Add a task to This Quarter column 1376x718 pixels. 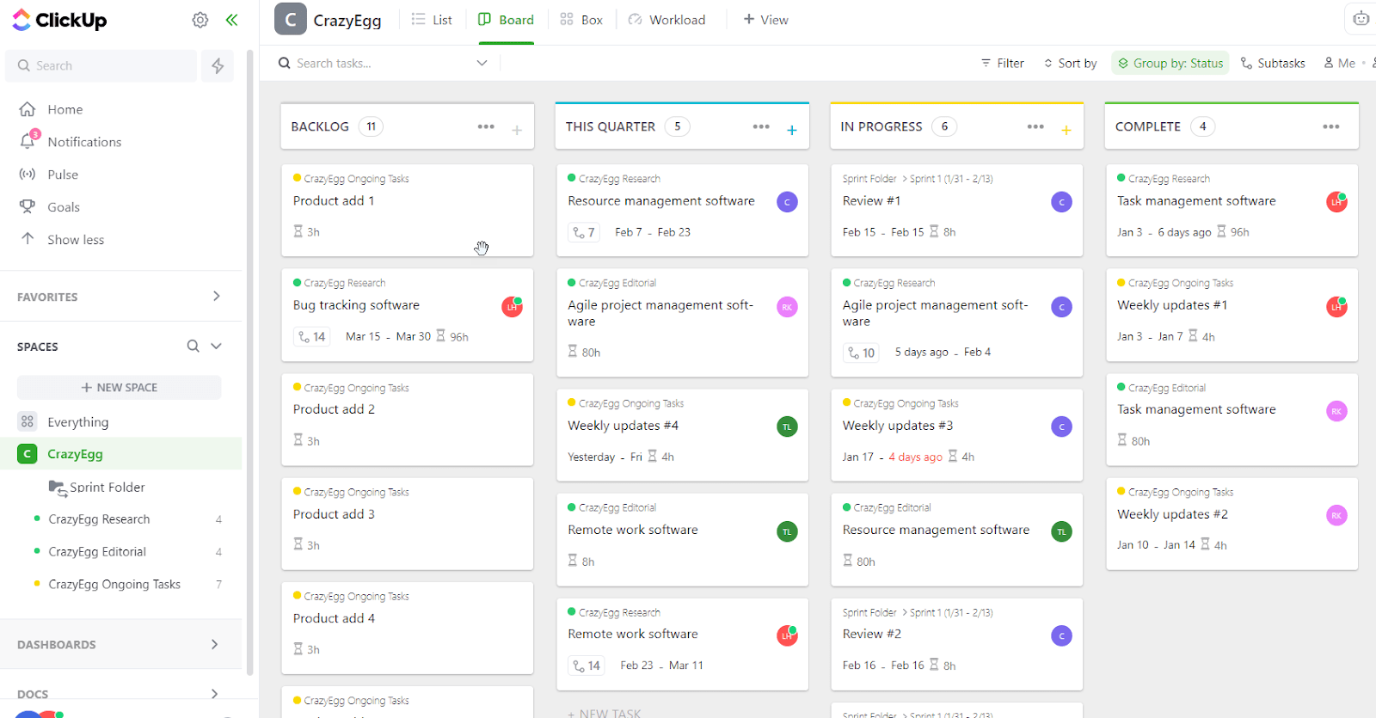click(x=792, y=131)
